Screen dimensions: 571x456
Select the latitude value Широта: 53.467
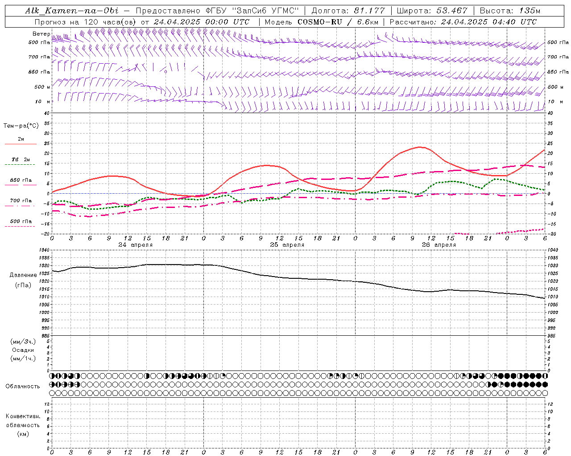click(432, 11)
